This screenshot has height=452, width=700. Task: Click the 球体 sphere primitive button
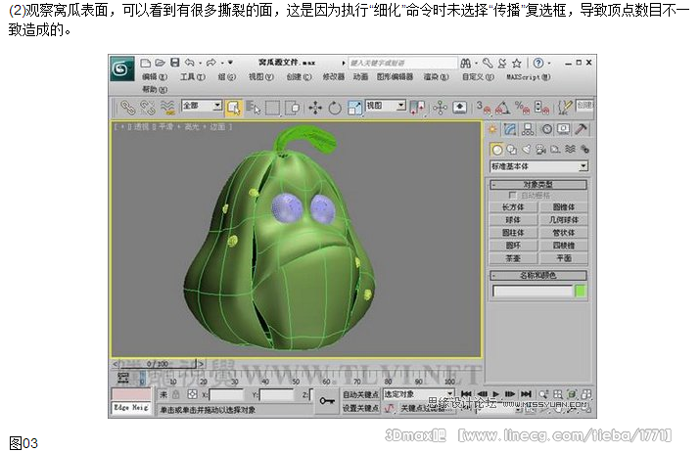coord(513,220)
